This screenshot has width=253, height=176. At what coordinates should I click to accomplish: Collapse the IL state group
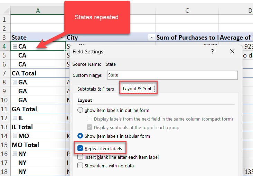point(15,118)
